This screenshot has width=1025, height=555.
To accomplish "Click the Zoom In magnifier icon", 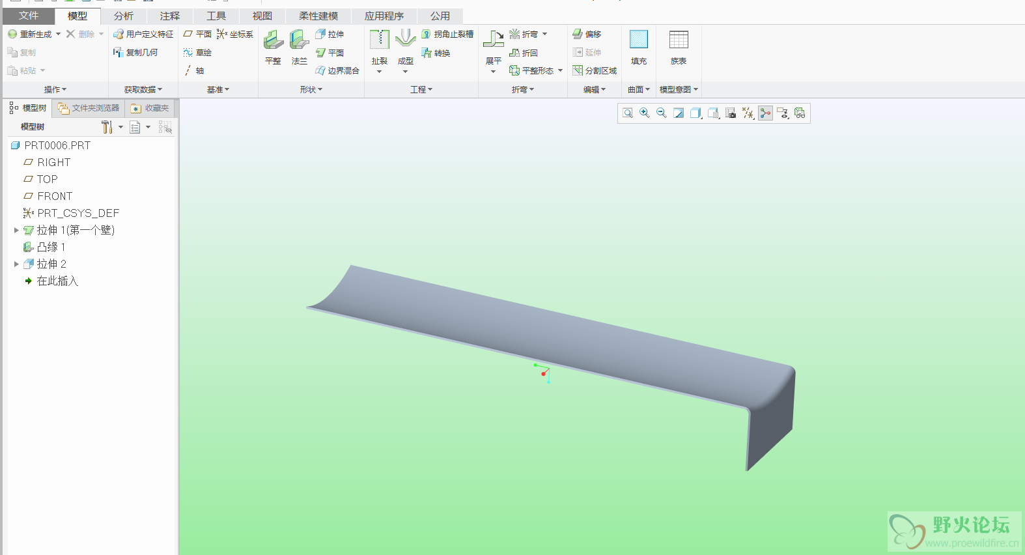I will [x=645, y=113].
